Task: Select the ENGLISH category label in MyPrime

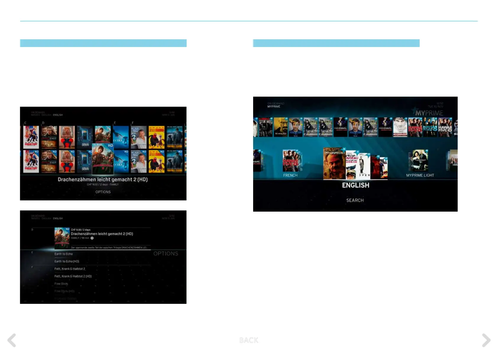Action: [x=355, y=185]
